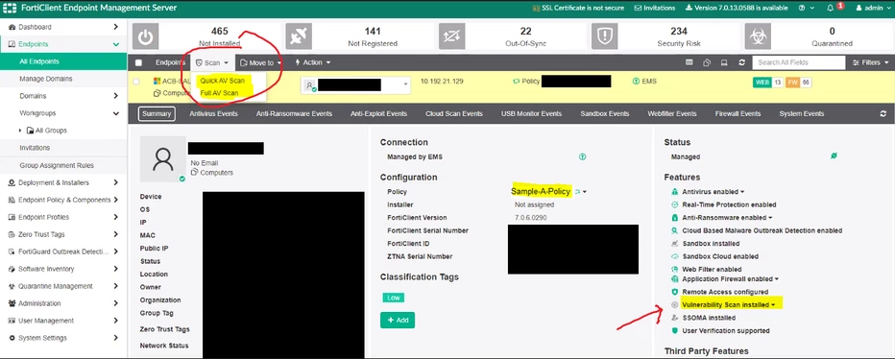This screenshot has width=895, height=359.
Task: Switch to Antivirus Events tab
Action: [x=213, y=113]
